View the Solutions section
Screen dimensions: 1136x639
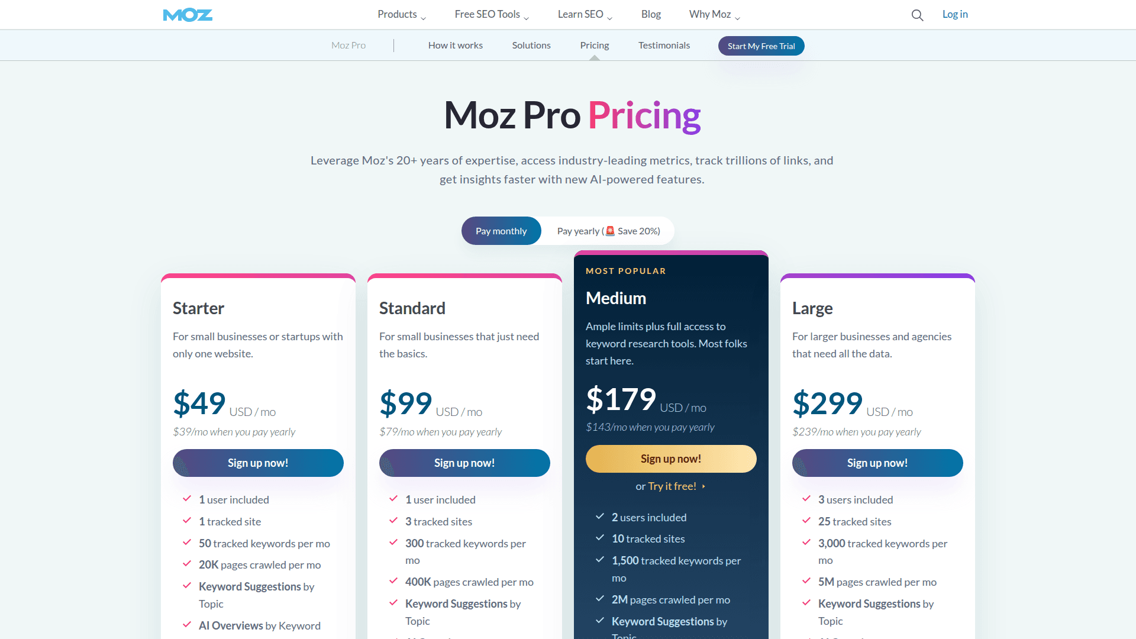click(531, 45)
